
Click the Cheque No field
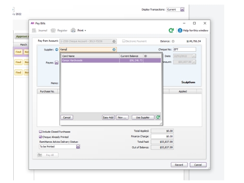pos(185,49)
